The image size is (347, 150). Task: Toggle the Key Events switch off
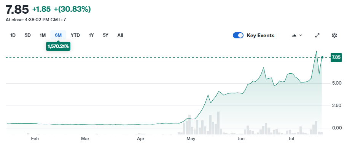point(238,35)
